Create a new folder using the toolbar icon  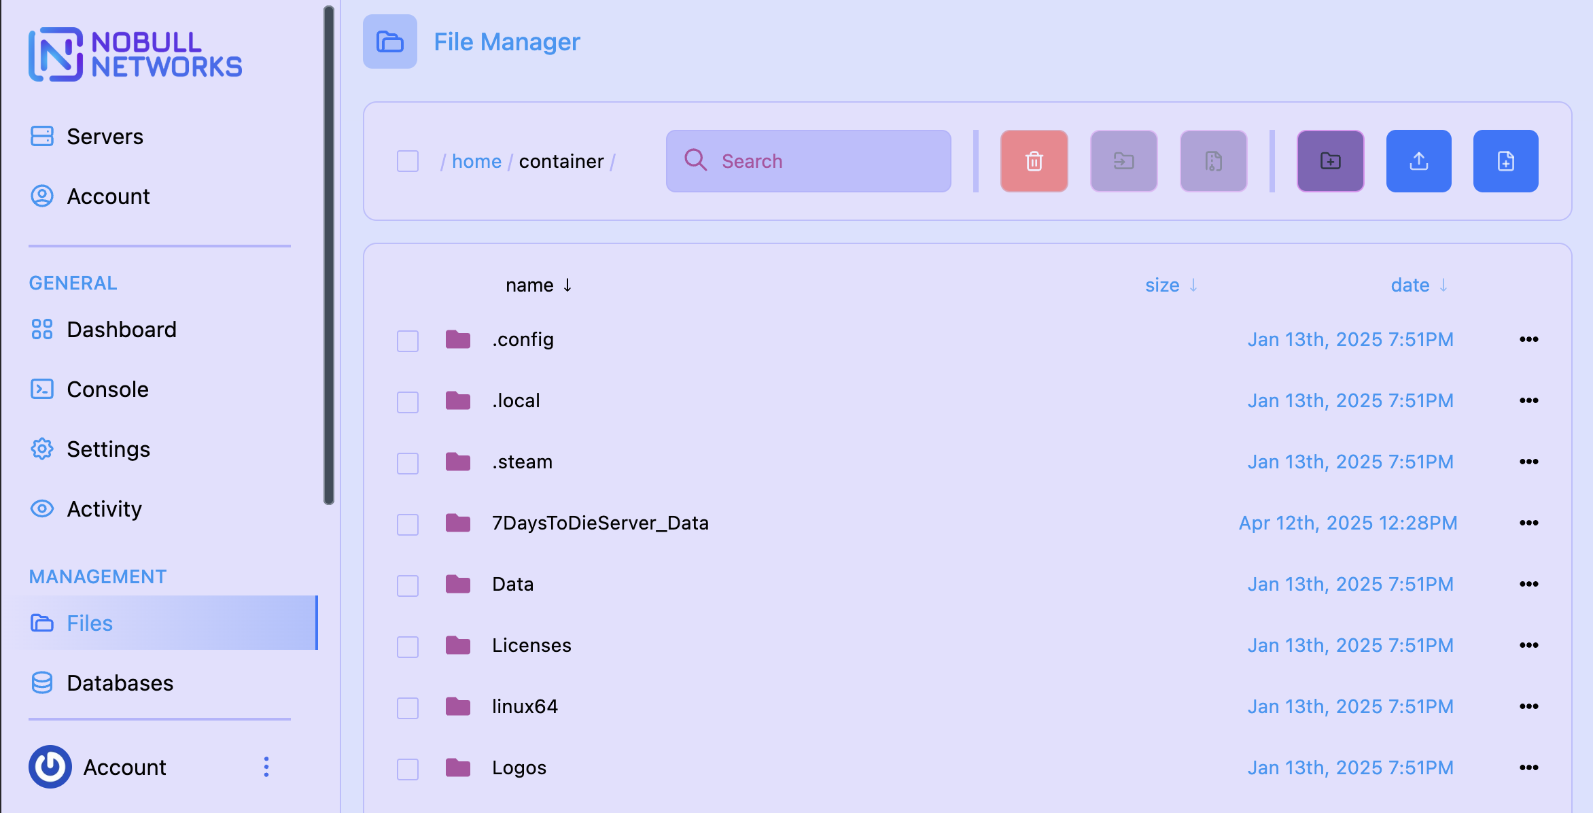pos(1330,161)
